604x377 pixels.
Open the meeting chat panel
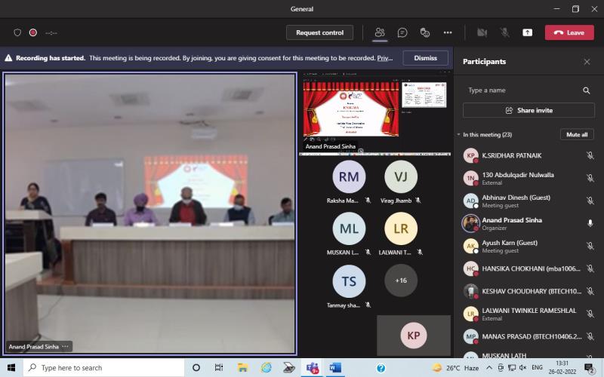click(x=402, y=32)
